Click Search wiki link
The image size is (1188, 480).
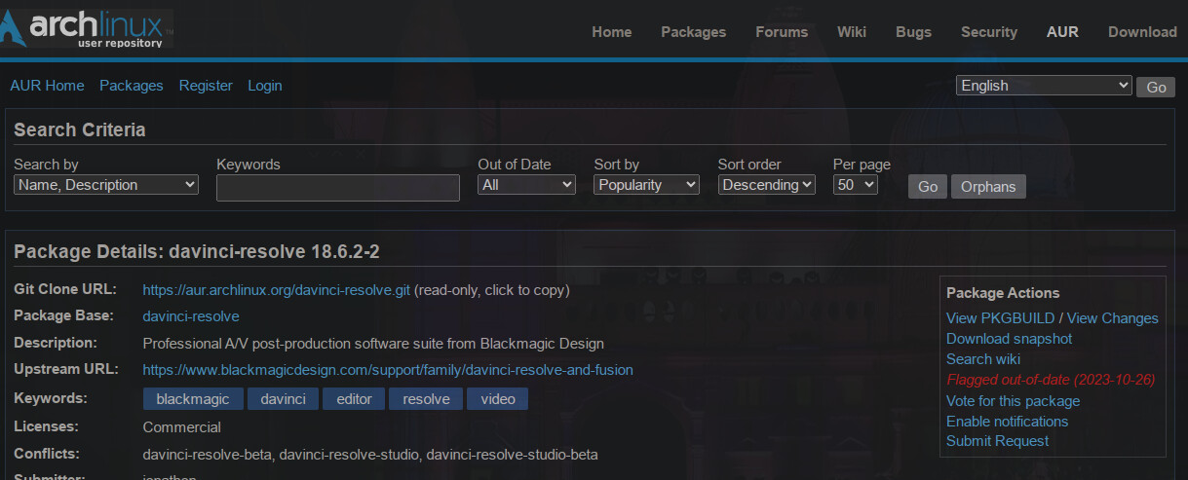(983, 359)
